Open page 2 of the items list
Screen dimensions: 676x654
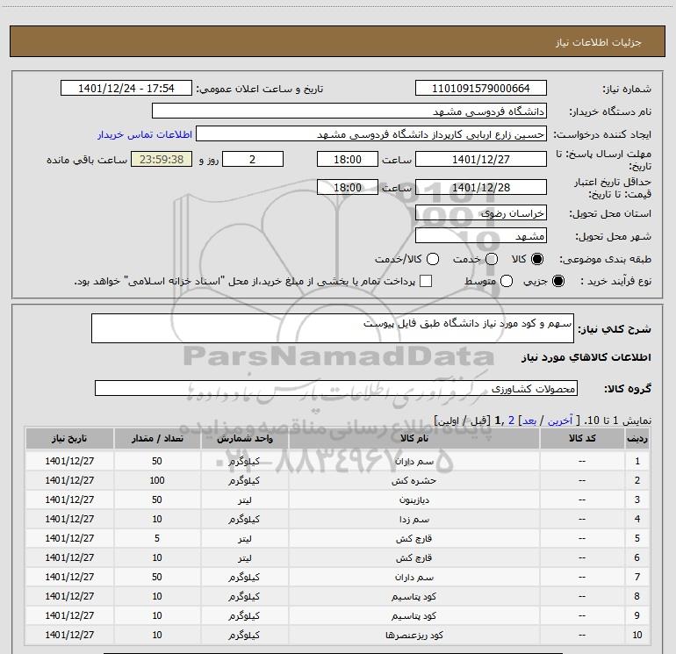[x=511, y=420]
